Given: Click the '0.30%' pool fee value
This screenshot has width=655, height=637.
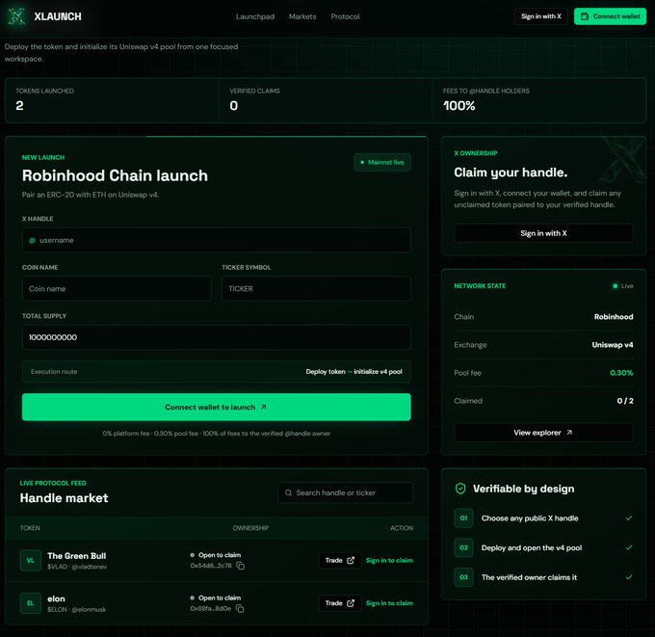Looking at the screenshot, I should (621, 372).
